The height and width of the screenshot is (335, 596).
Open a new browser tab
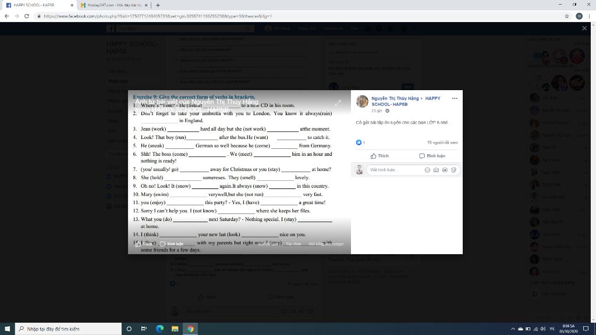158,5
